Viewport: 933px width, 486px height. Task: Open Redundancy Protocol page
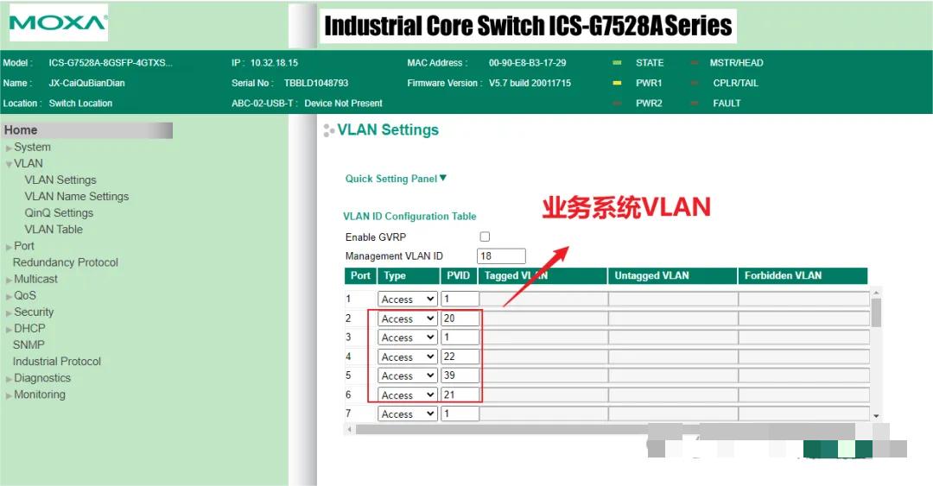[66, 262]
